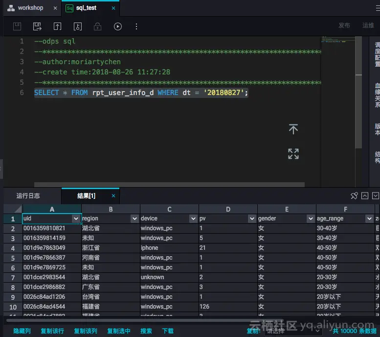Click the select-all corner of grid
Screen dimensions: 380x337
click(13, 209)
